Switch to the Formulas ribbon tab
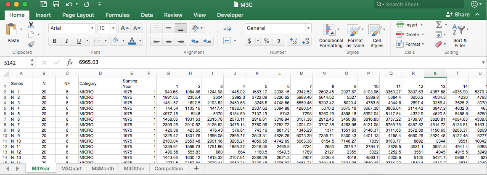This screenshot has width=487, height=175. tap(117, 15)
